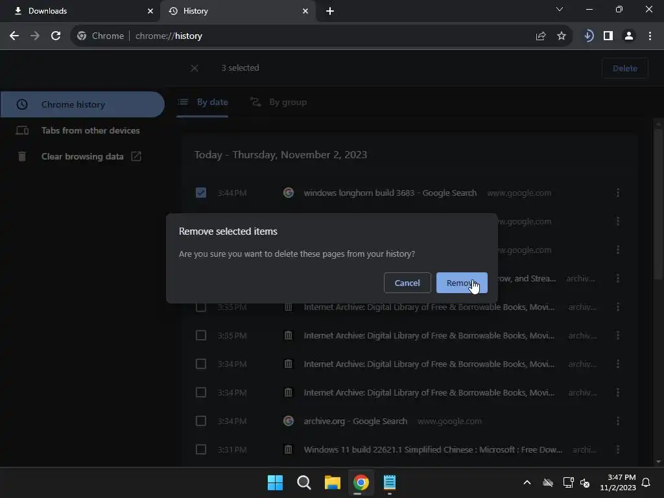This screenshot has height=498, width=664.
Task: Open Tabs from other devices
Action: 82,130
